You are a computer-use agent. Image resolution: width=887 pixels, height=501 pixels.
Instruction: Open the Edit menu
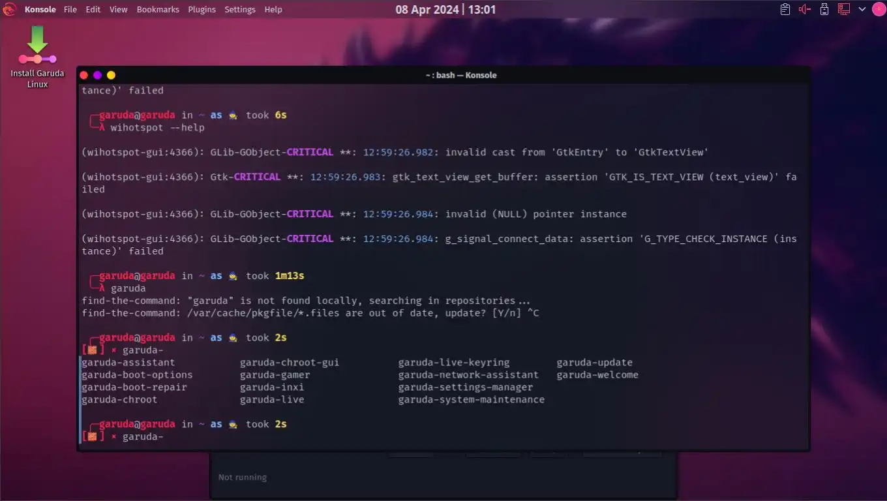[x=93, y=9]
